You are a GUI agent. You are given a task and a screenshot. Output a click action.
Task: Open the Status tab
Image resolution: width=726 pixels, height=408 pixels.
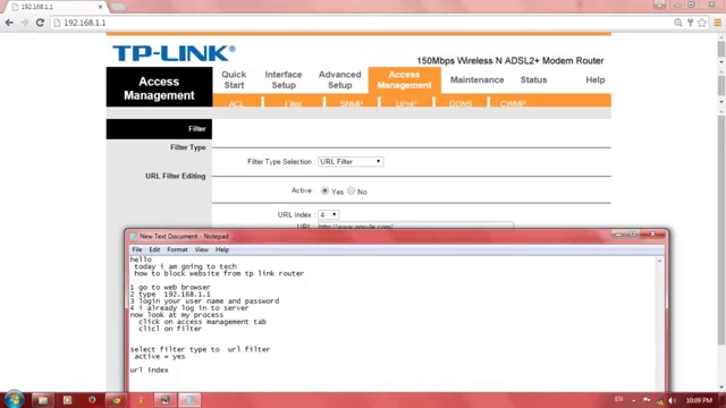[534, 80]
